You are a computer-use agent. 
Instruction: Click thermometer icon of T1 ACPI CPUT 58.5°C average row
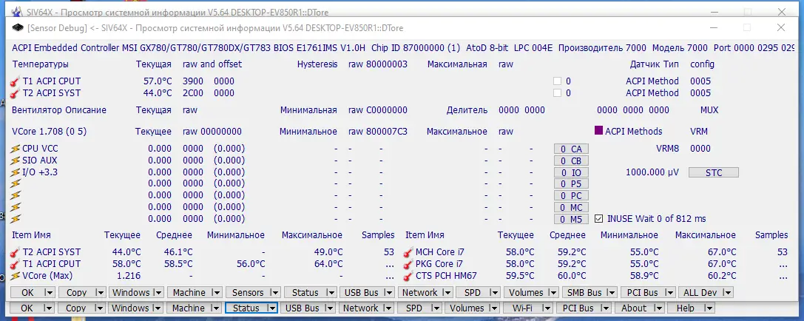pos(15,264)
